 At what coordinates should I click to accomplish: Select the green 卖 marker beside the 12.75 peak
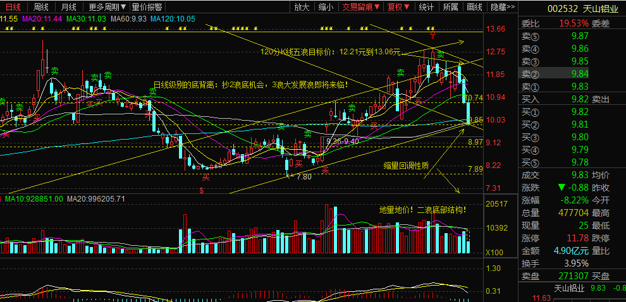[x=440, y=54]
